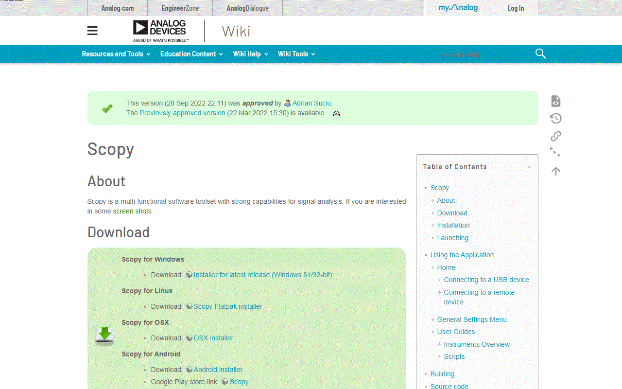
Task: Click the Scopy for Windows label
Action: point(153,259)
